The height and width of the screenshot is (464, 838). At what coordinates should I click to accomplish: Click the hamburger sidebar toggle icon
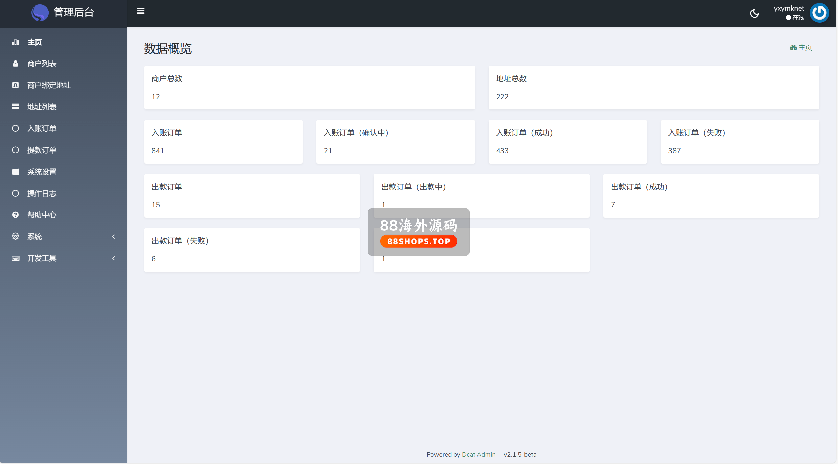(141, 11)
